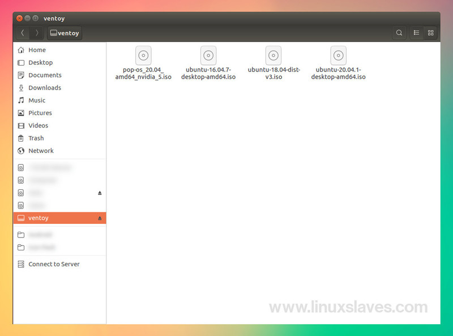Click the Connect to Server icon
The image size is (453, 336).
tap(21, 264)
